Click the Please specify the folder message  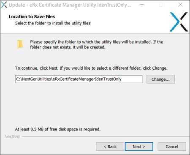[97, 44]
